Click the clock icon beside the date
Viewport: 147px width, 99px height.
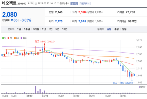point(36,4)
